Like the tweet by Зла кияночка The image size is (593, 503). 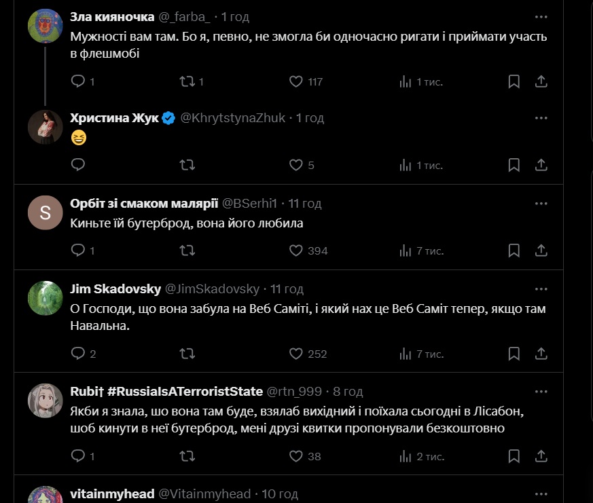point(296,81)
